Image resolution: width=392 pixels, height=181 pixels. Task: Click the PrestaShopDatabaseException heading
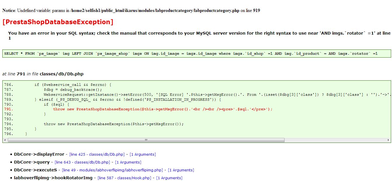coord(58,22)
